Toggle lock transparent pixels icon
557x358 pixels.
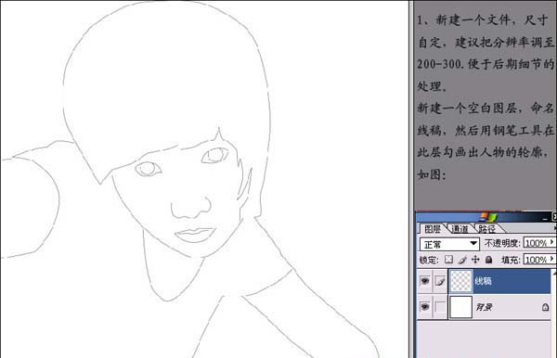tap(448, 260)
